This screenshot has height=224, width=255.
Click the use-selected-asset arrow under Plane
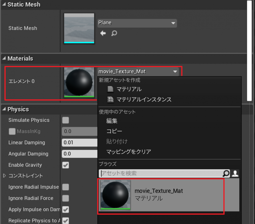(x=103, y=33)
